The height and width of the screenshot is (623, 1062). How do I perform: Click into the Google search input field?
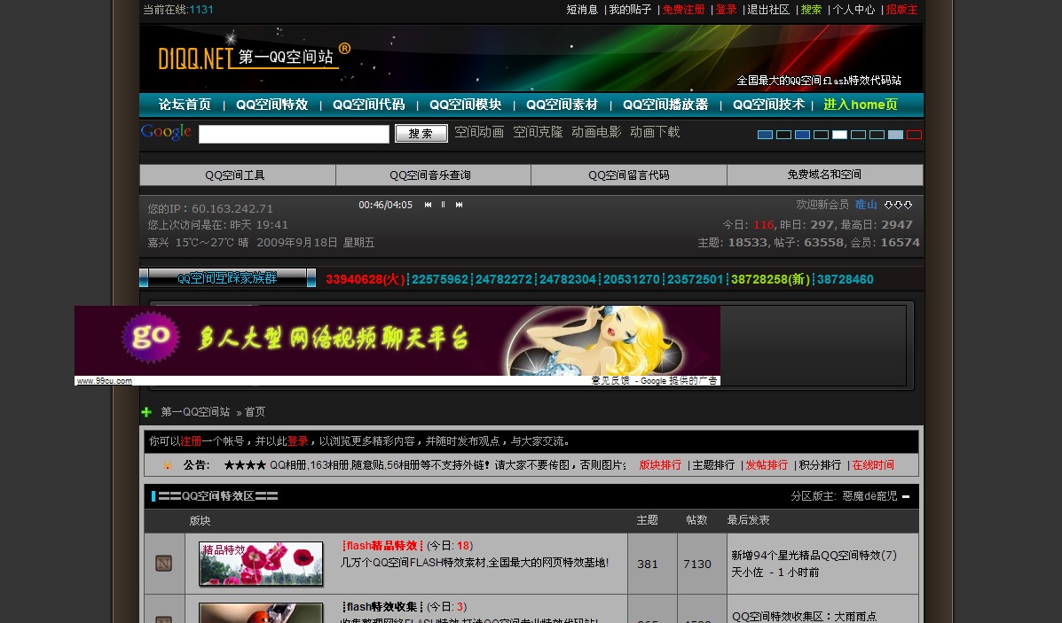[294, 134]
